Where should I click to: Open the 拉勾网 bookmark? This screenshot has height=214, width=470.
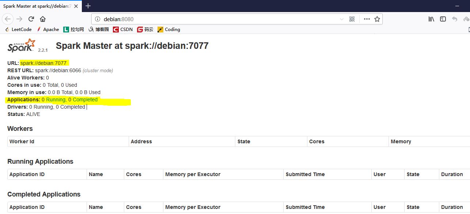click(x=74, y=30)
